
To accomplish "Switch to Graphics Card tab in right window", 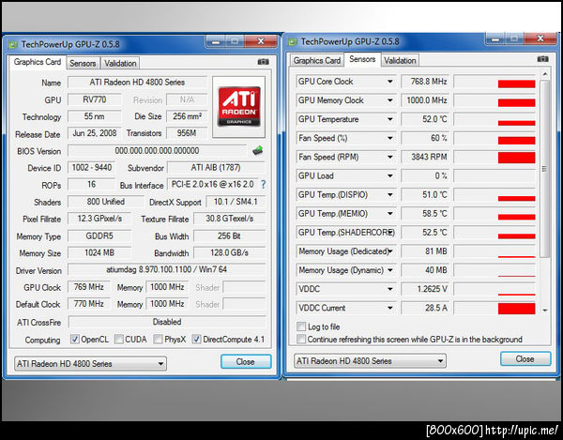I will [317, 60].
